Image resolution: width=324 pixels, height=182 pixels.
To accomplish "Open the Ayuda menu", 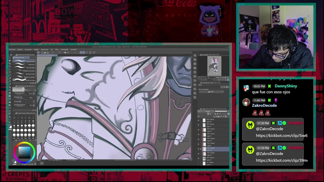I will point(73,50).
